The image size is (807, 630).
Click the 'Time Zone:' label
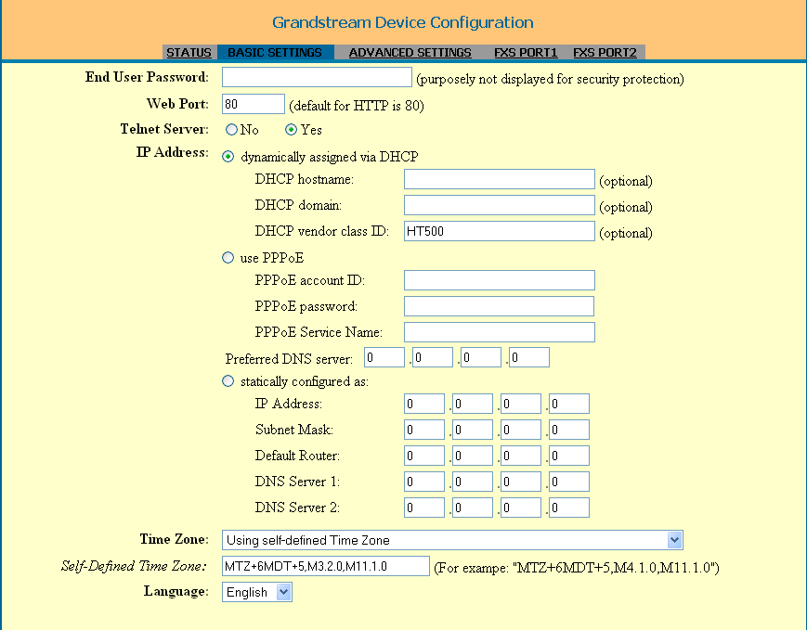tap(175, 539)
